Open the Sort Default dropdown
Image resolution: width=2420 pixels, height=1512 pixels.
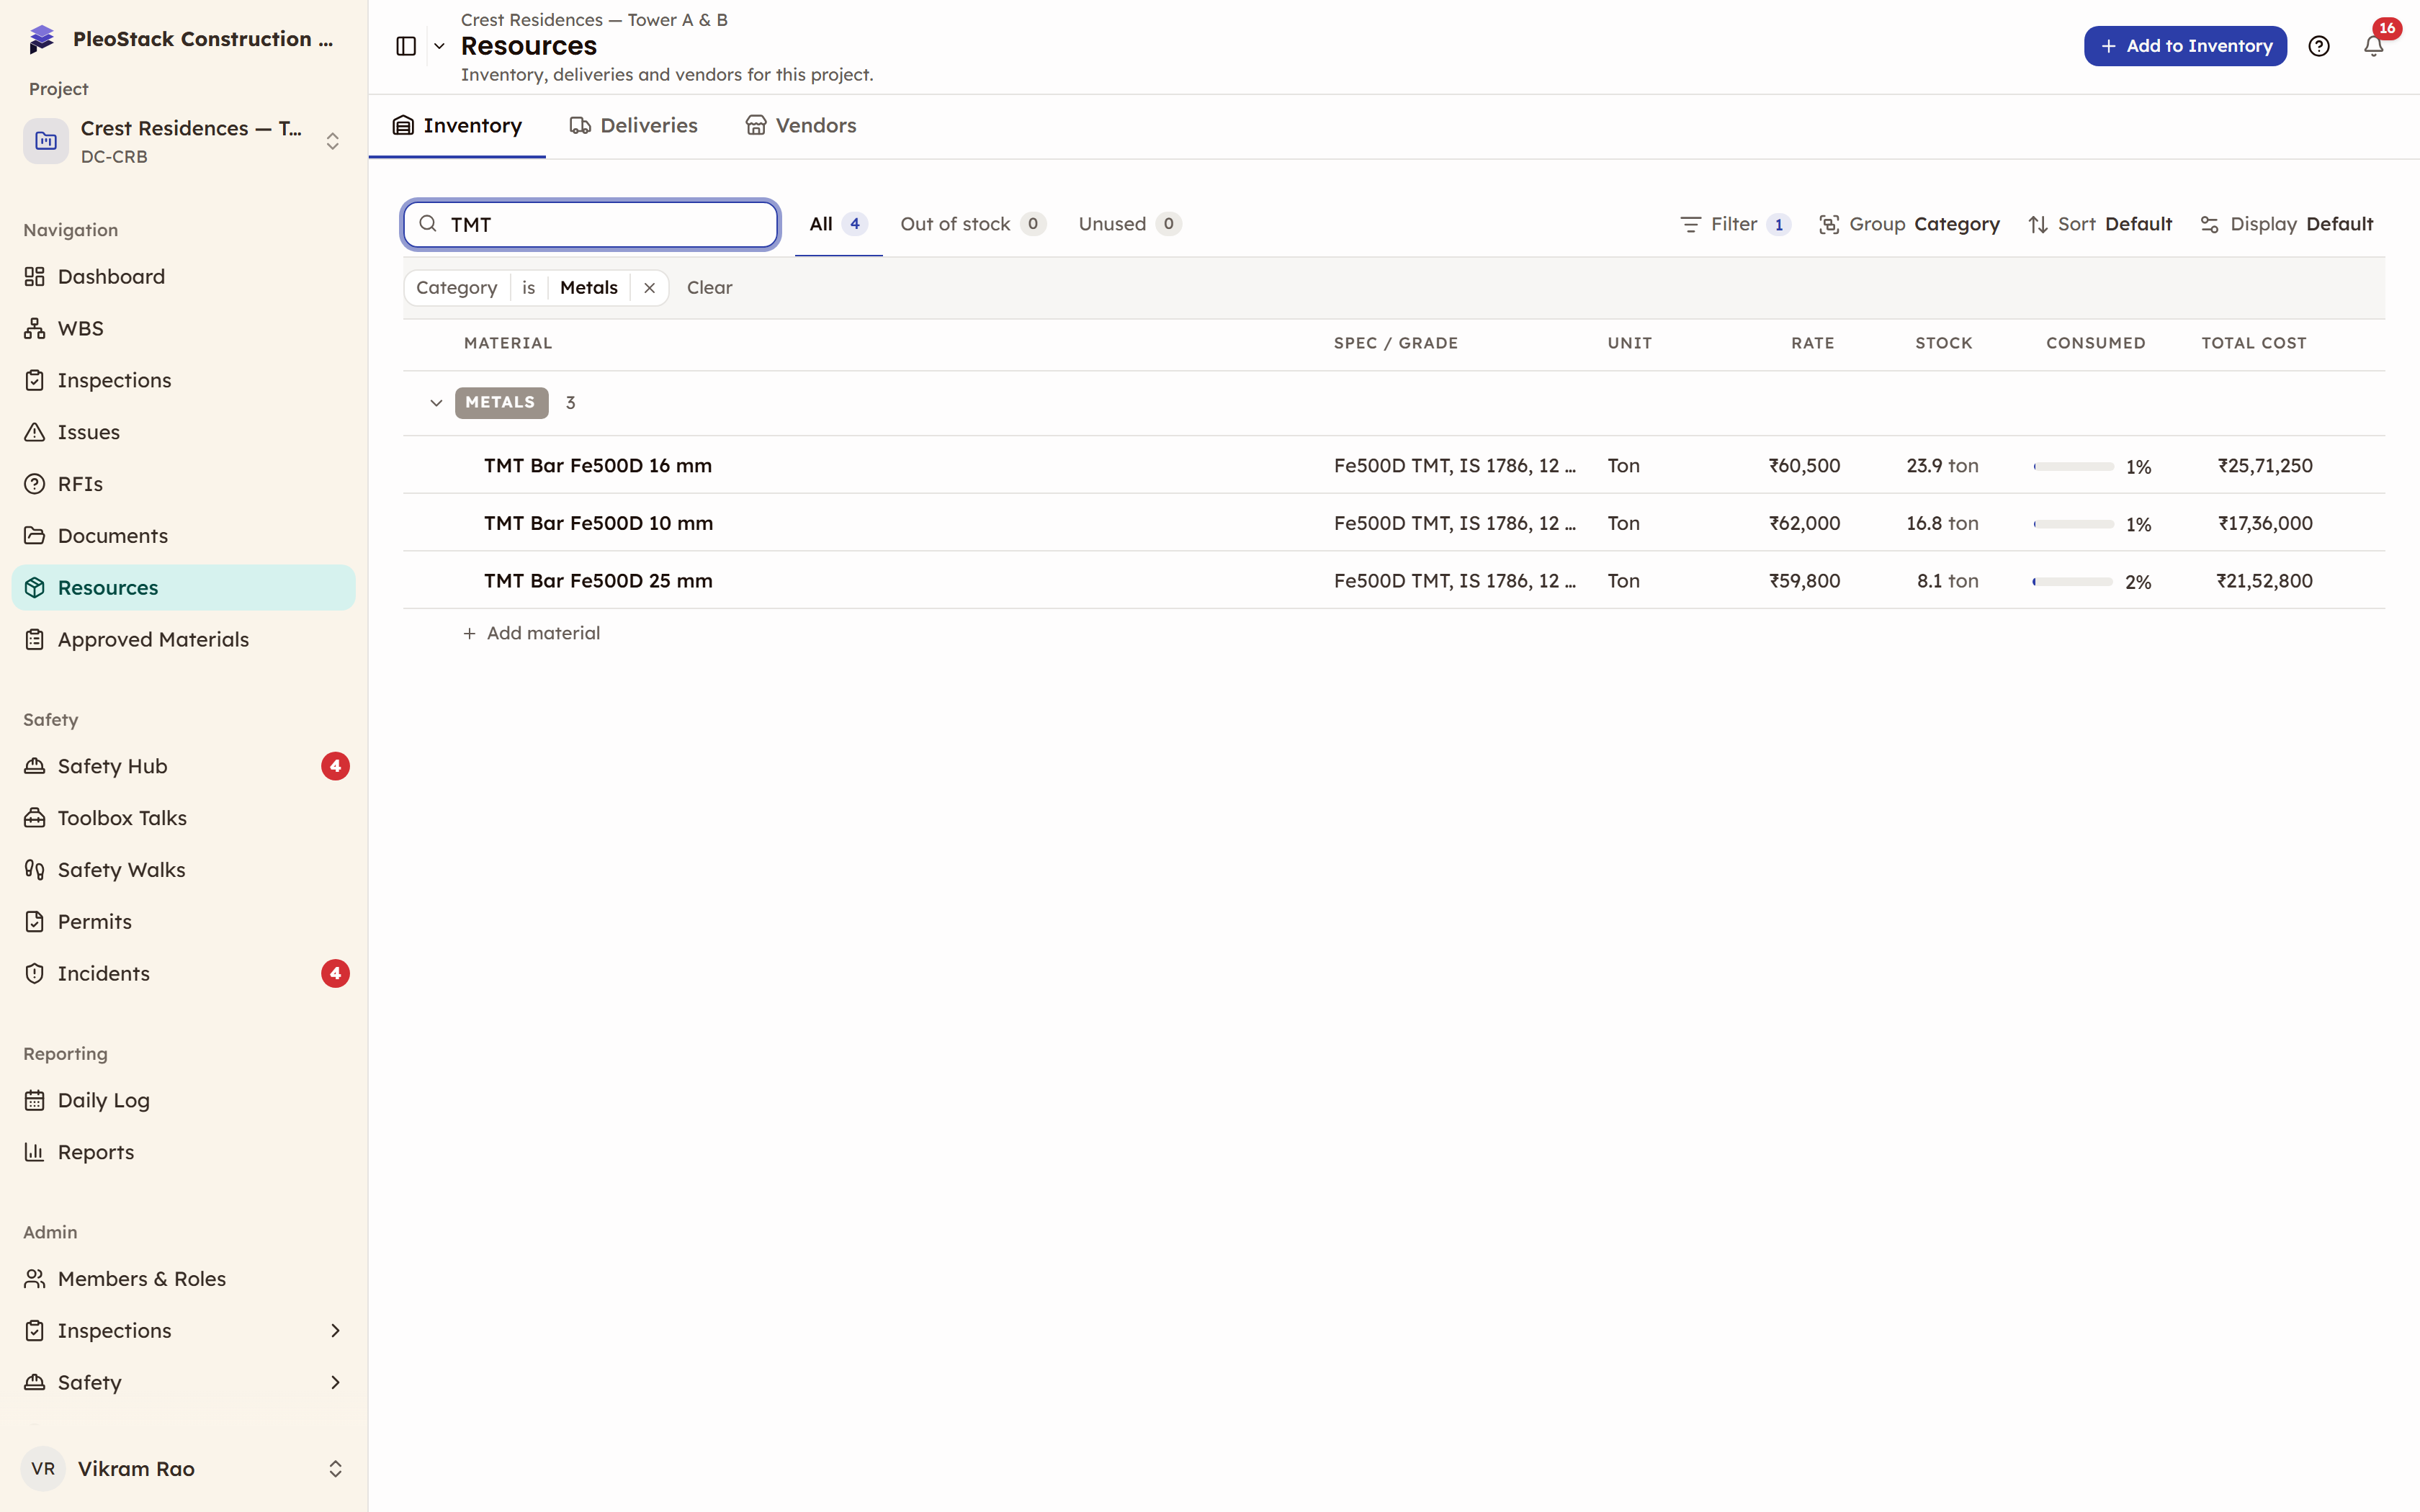(x=2099, y=224)
